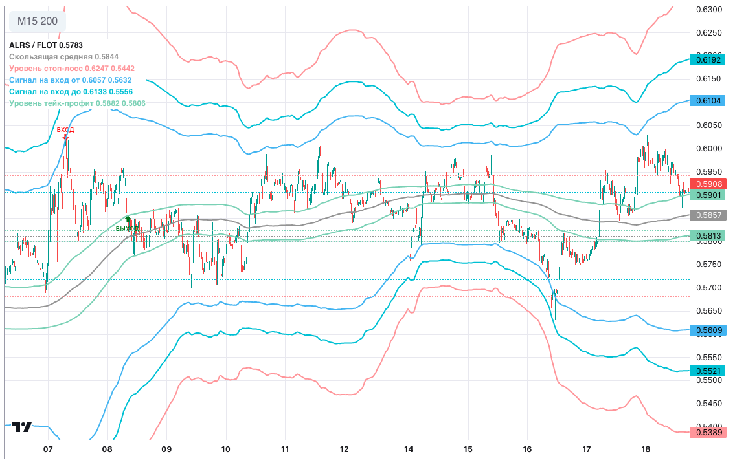Click the pink 0.5389 stop-loss label
This screenshot has height=465, width=735.
[708, 432]
